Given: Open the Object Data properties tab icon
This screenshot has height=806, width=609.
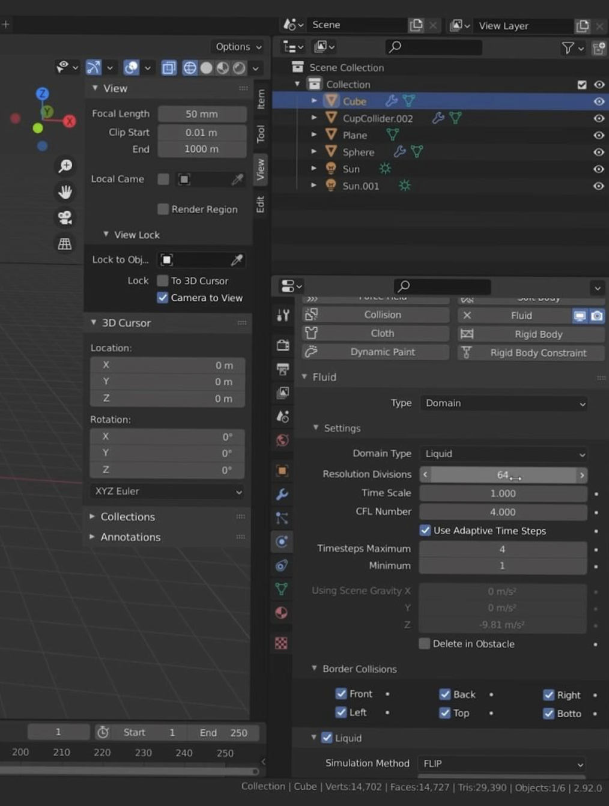Looking at the screenshot, I should pyautogui.click(x=282, y=589).
